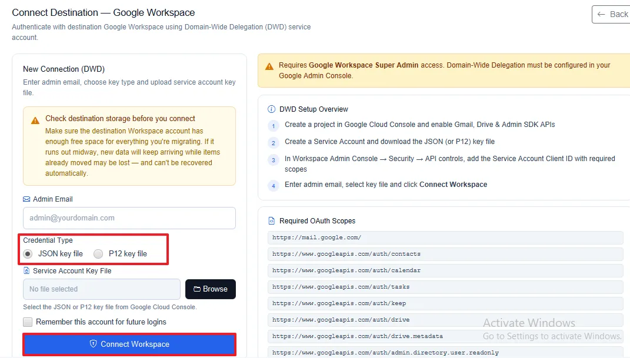Click the https://mail.google.com/ scope
The image size is (630, 358).
pyautogui.click(x=445, y=237)
